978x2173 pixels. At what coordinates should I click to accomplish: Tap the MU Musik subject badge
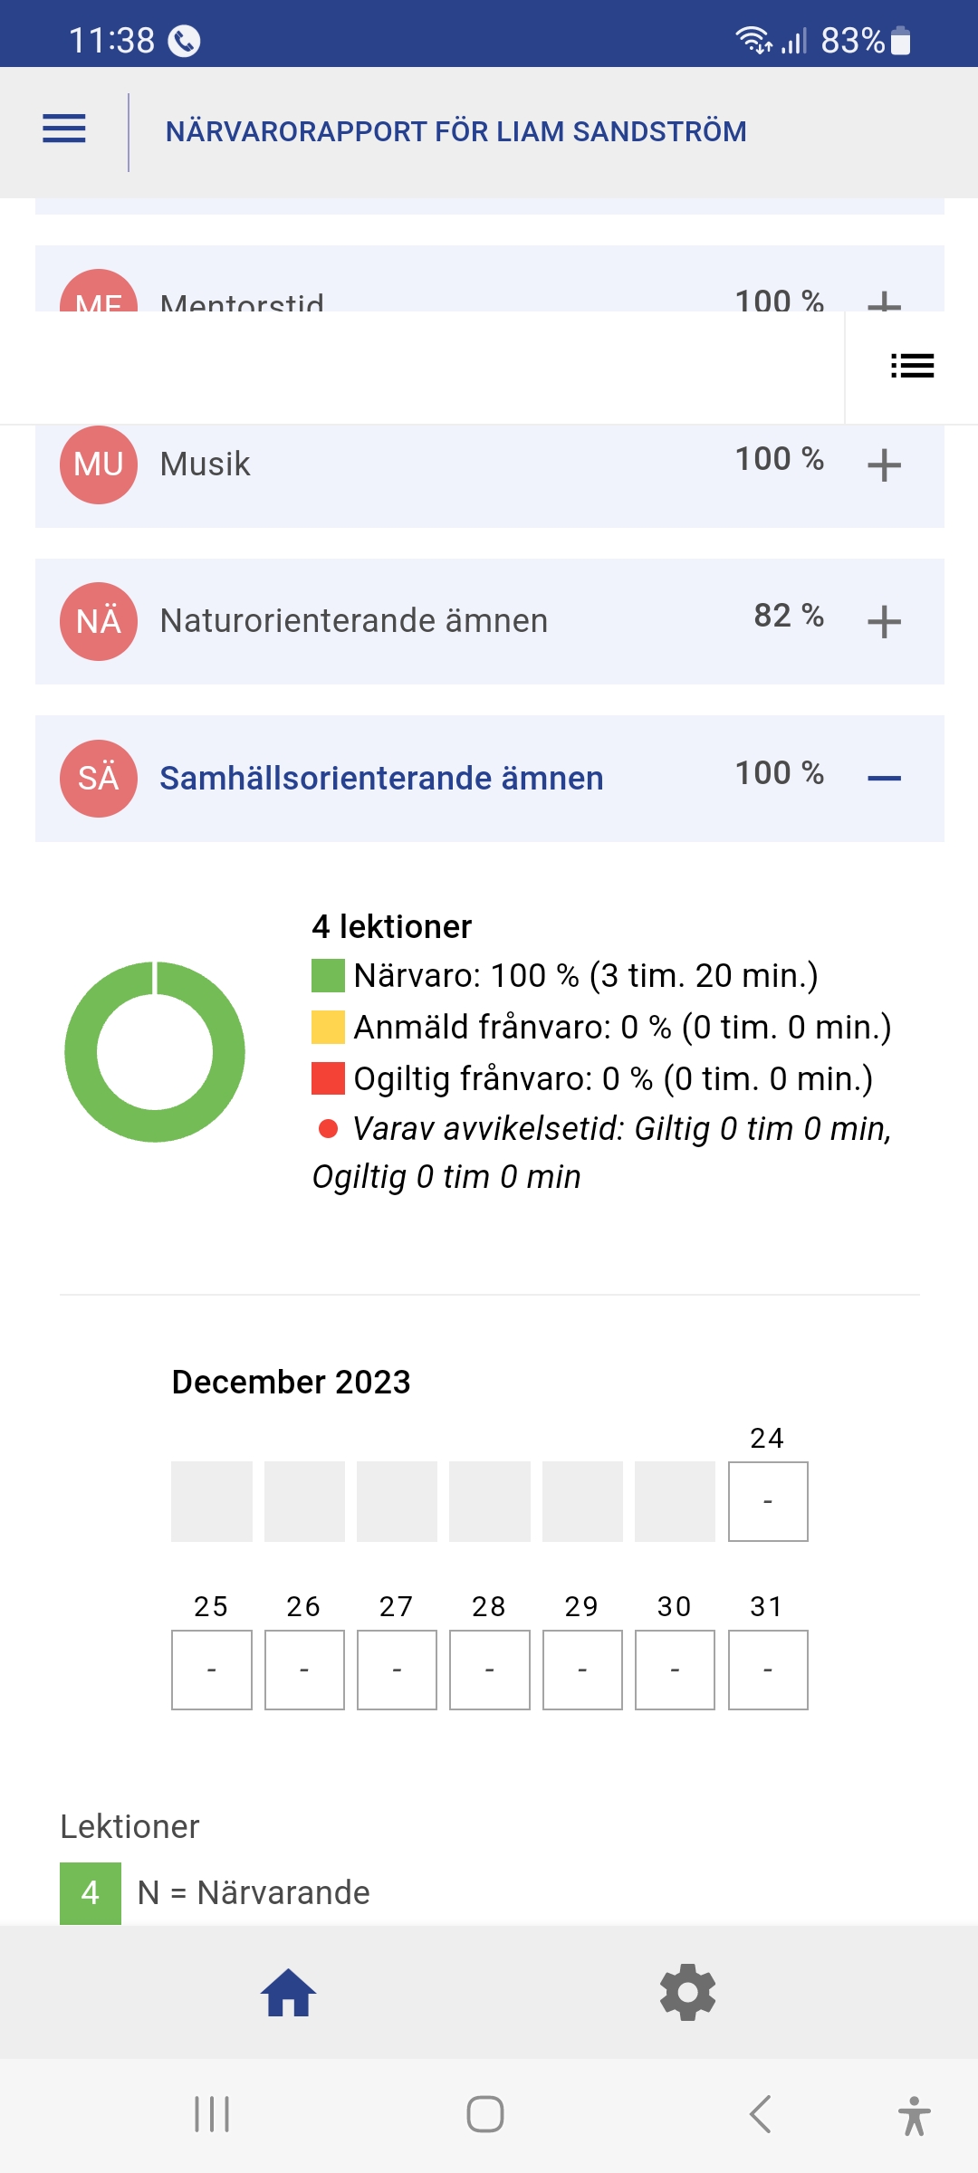pos(99,464)
